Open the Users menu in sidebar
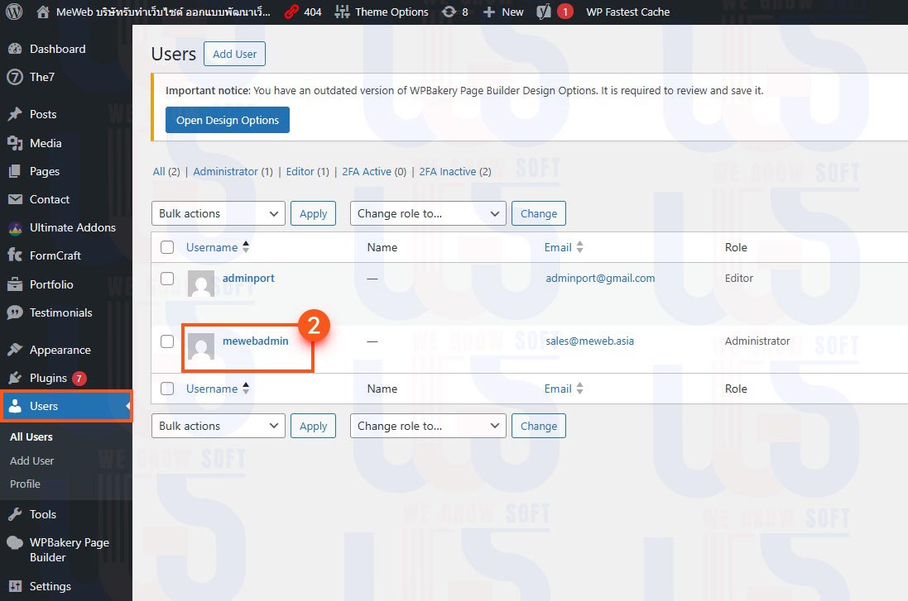Screen dimensions: 908x601 (x=66, y=406)
